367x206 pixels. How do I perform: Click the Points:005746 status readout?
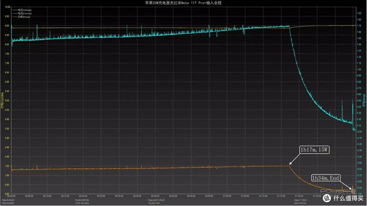(82, 200)
